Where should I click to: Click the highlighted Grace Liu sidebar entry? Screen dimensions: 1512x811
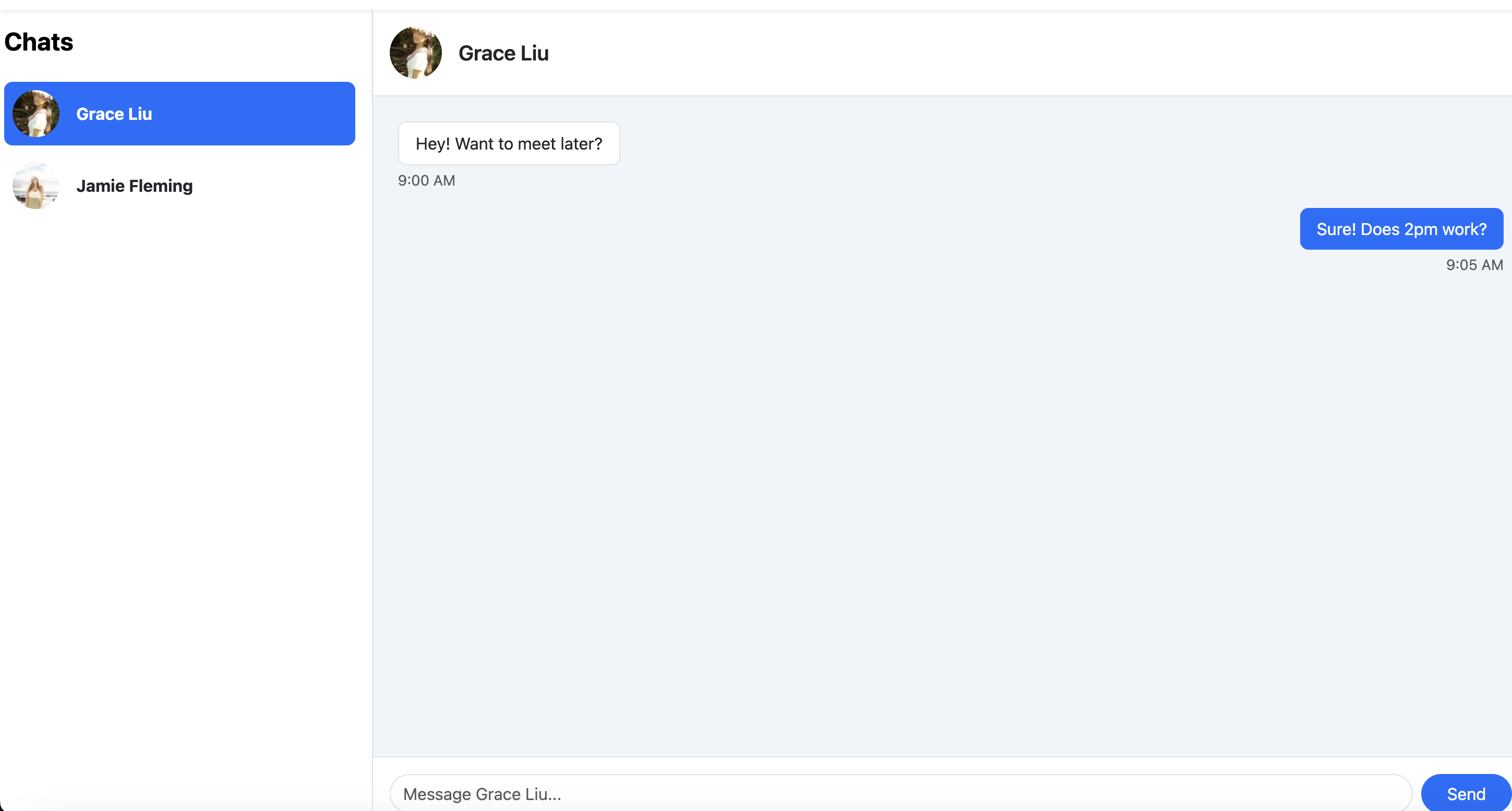tap(179, 113)
